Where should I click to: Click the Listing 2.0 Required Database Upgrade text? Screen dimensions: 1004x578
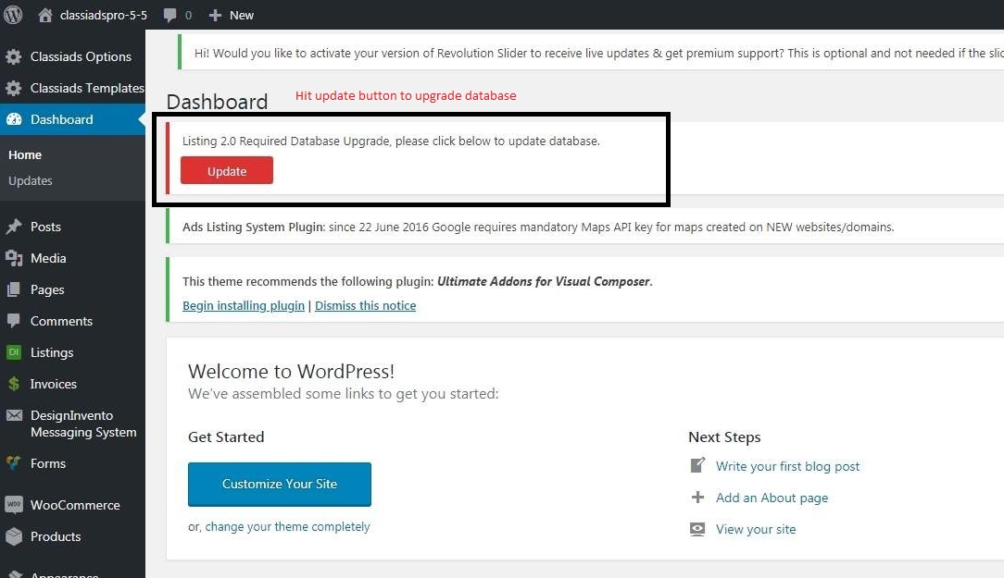pos(391,141)
